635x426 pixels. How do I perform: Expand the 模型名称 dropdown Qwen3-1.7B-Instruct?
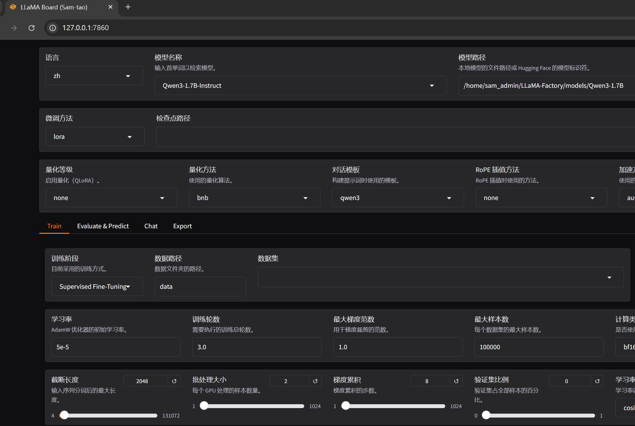[x=301, y=86]
